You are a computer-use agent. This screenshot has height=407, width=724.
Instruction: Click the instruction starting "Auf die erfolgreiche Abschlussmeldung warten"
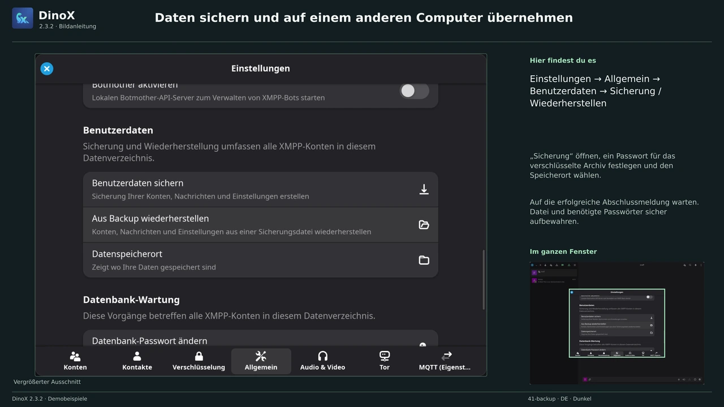coord(614,212)
